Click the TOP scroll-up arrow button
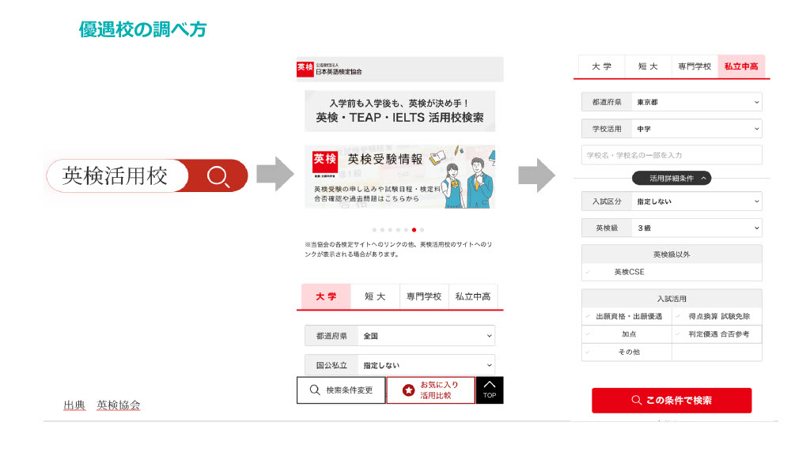Image resolution: width=810 pixels, height=456 pixels. [x=490, y=390]
